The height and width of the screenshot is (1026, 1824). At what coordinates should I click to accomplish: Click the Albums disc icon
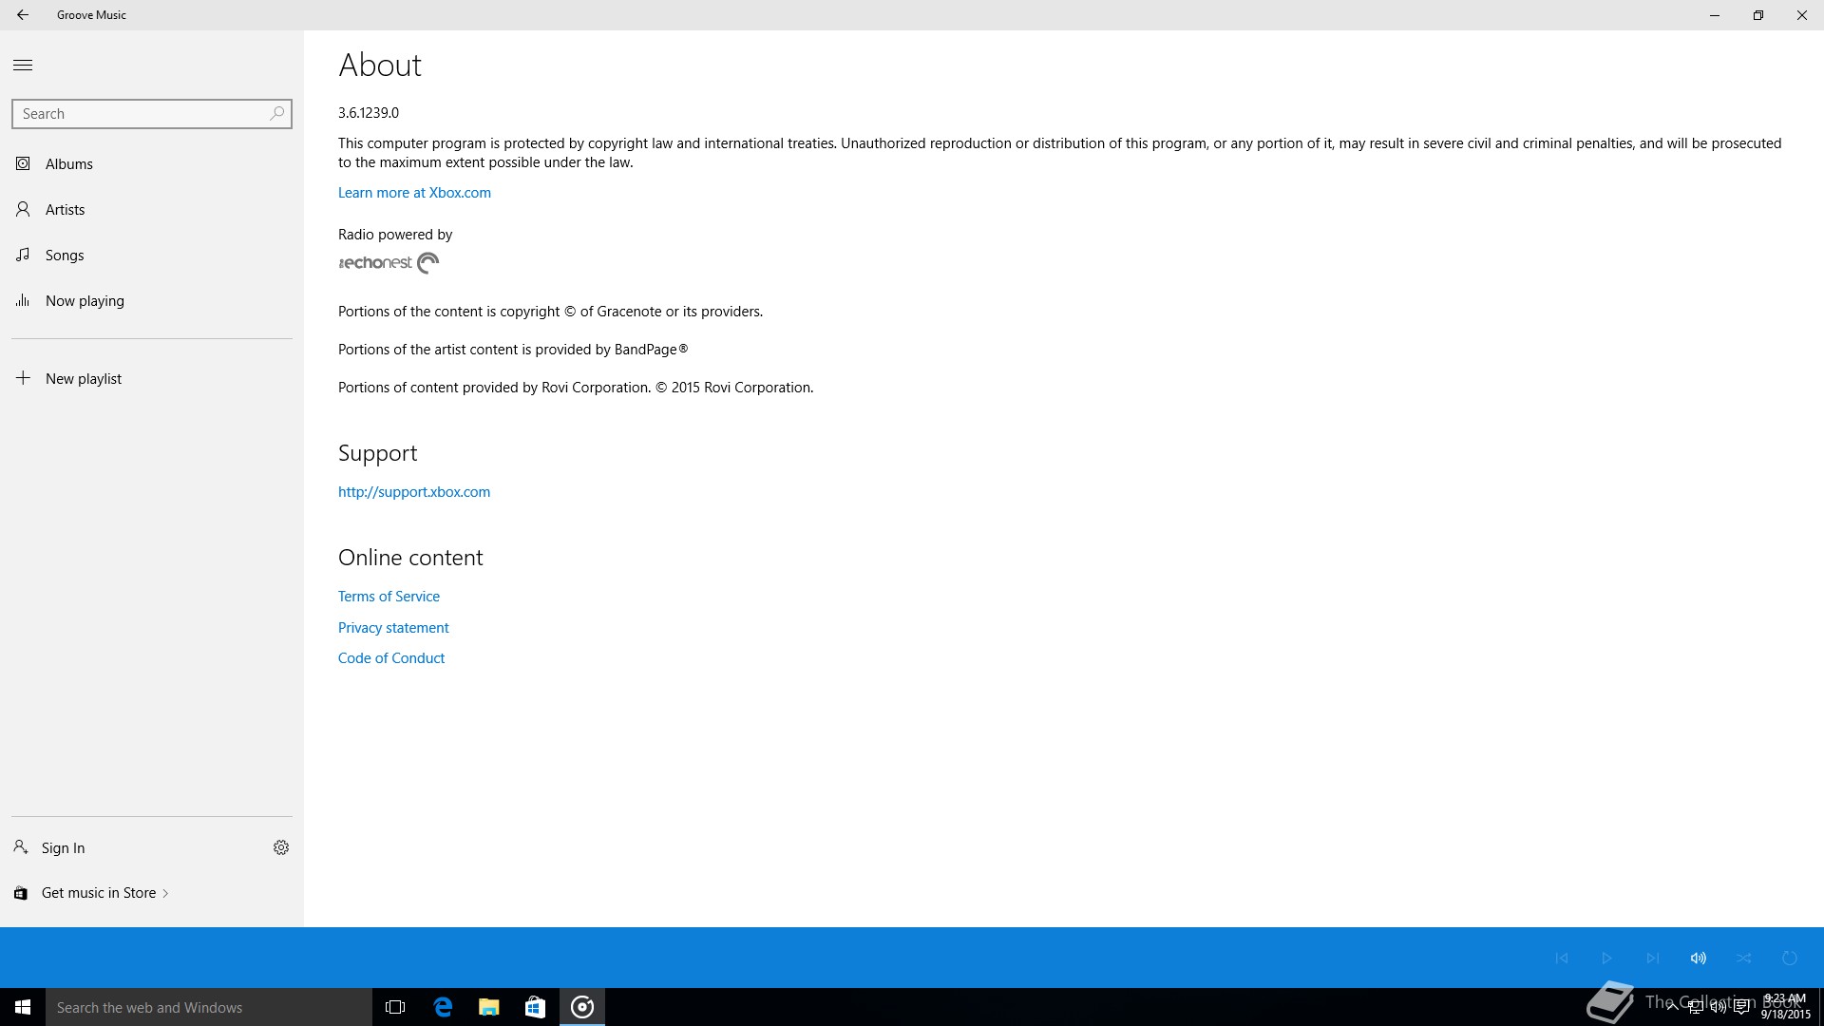tap(23, 163)
